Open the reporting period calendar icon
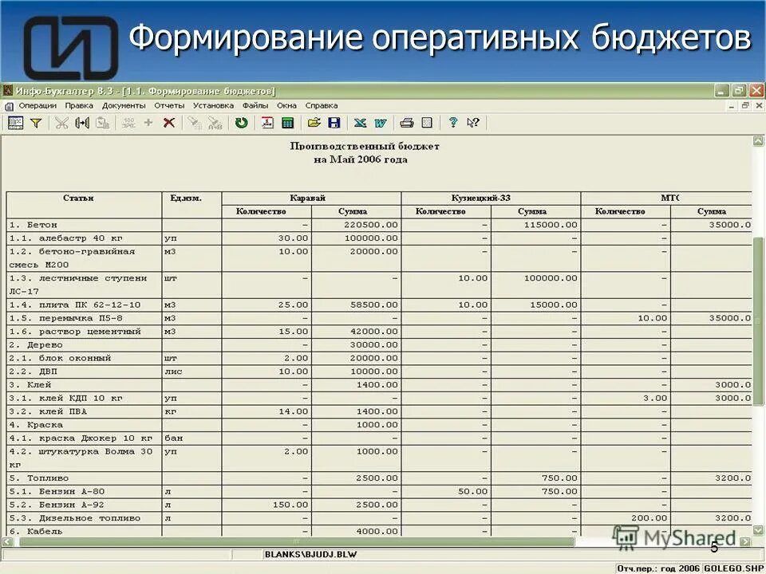Image resolution: width=766 pixels, height=574 pixels. pyautogui.click(x=267, y=122)
